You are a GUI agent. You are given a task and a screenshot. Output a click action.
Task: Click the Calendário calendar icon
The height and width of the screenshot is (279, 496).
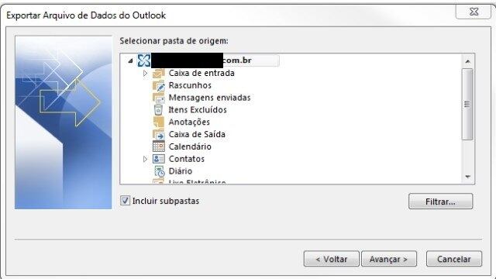click(x=158, y=146)
